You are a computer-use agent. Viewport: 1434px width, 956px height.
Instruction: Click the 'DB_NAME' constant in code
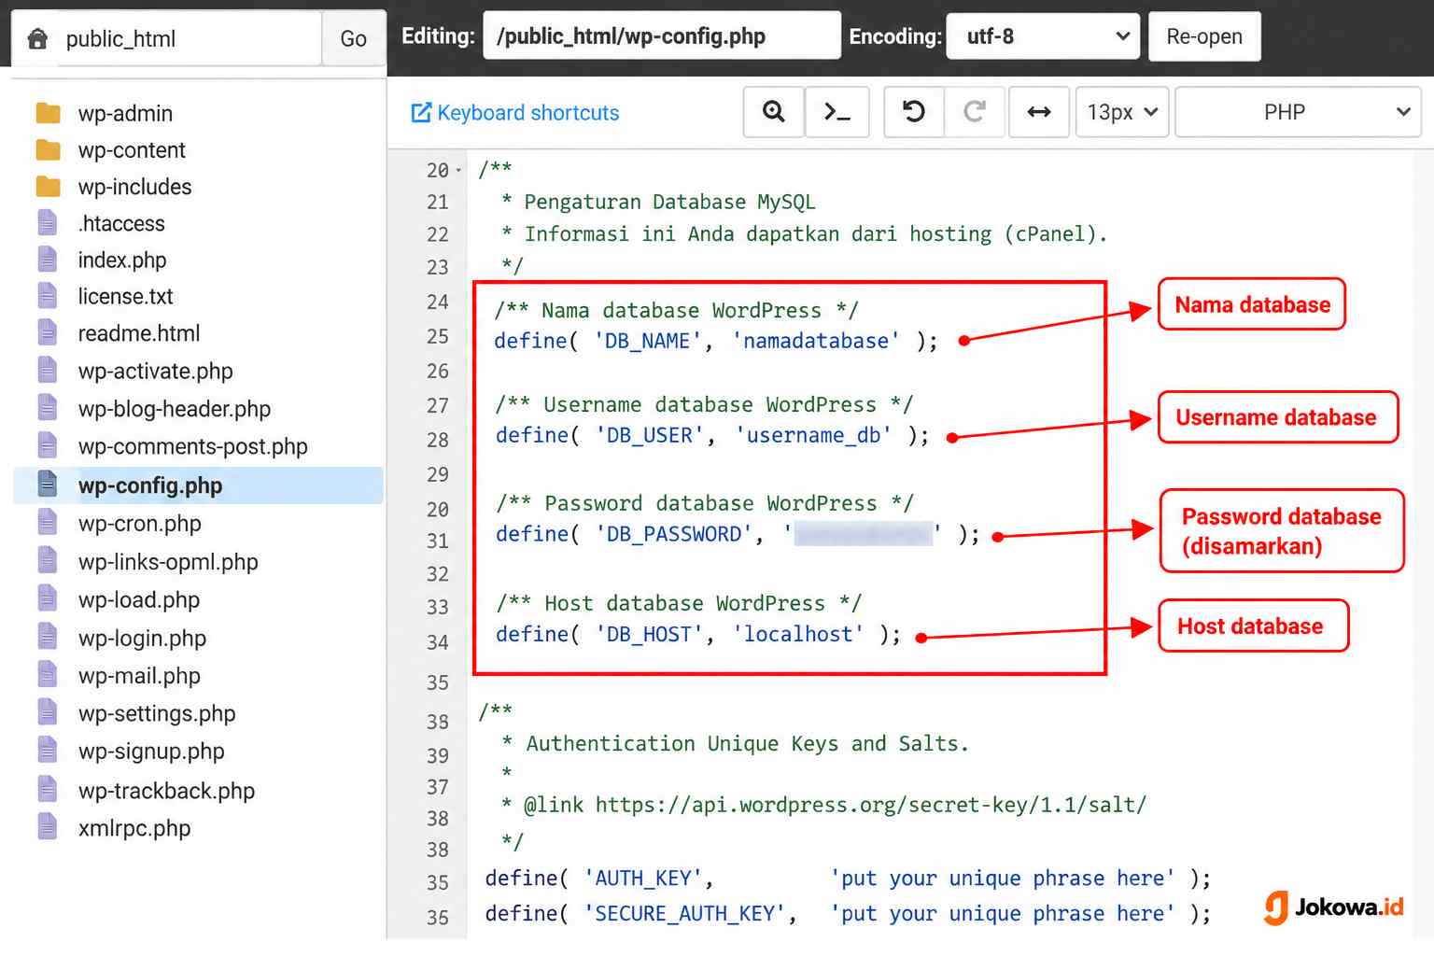click(x=648, y=341)
